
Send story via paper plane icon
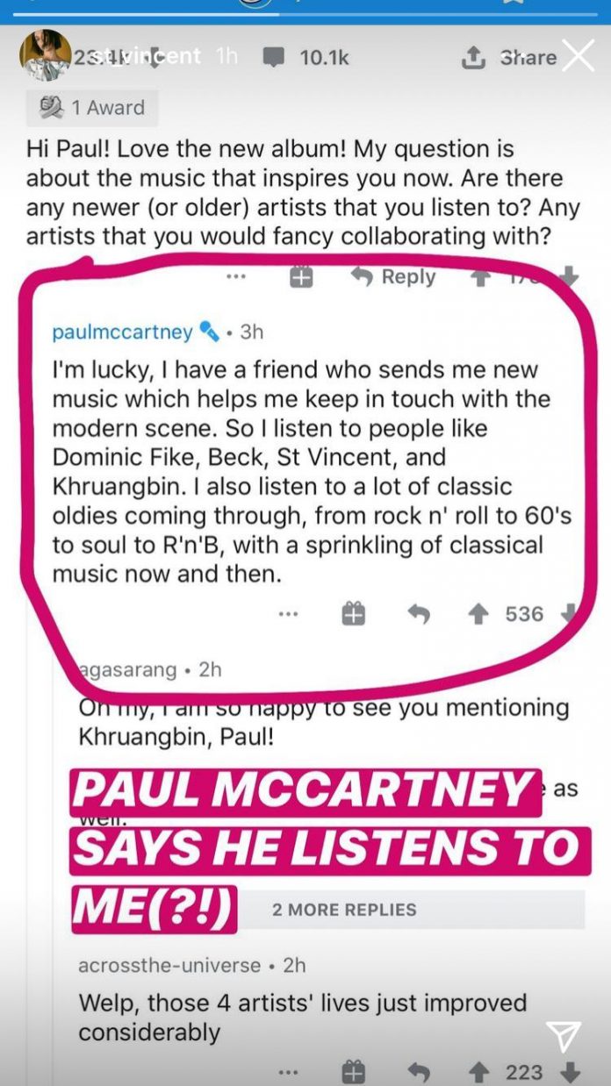pyautogui.click(x=562, y=1038)
